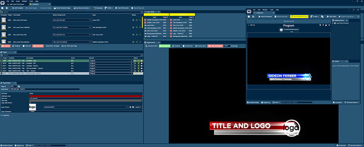Click the Preview In button
This screenshot has height=147, width=364.
pyautogui.click(x=165, y=46)
